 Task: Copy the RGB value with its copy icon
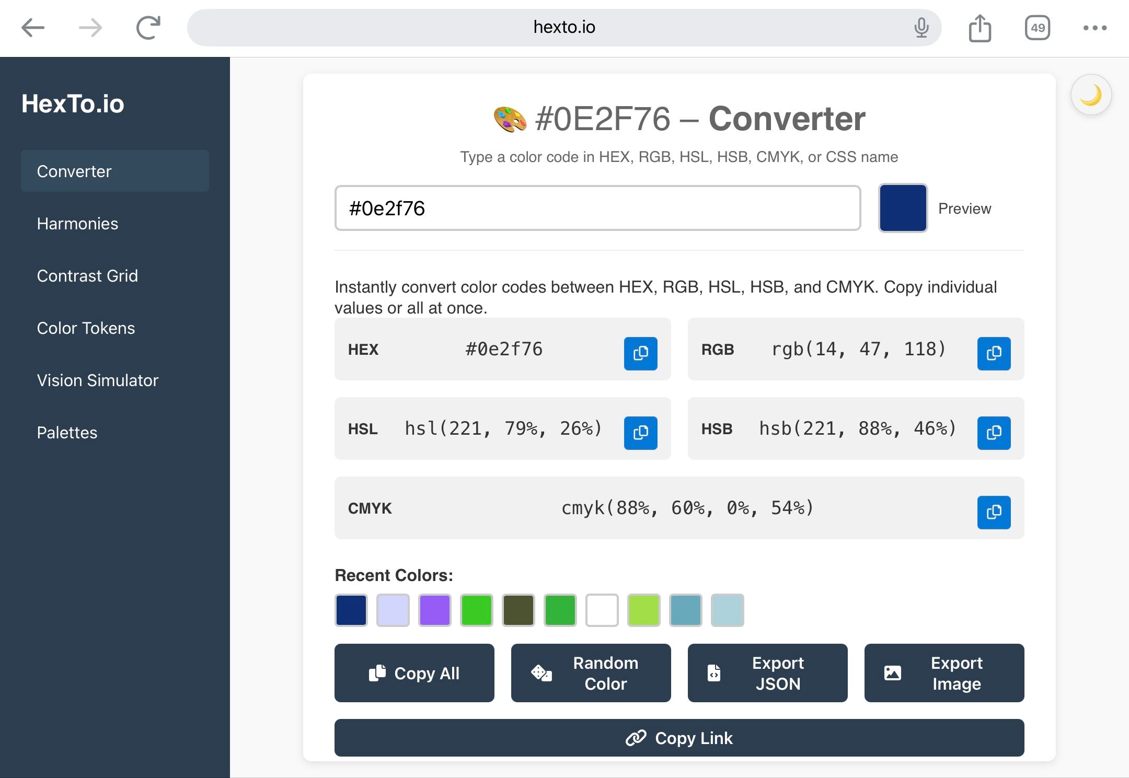pos(994,354)
